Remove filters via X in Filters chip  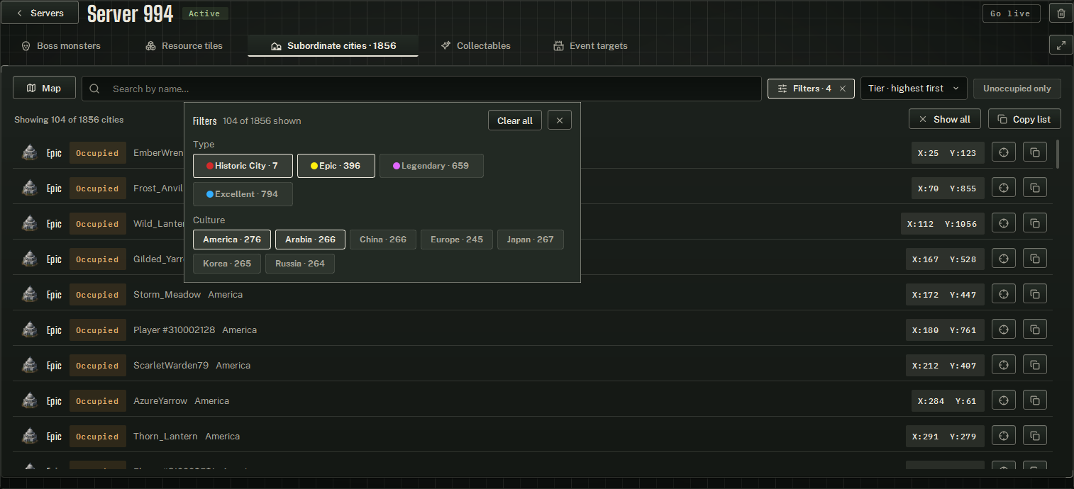[x=842, y=89]
